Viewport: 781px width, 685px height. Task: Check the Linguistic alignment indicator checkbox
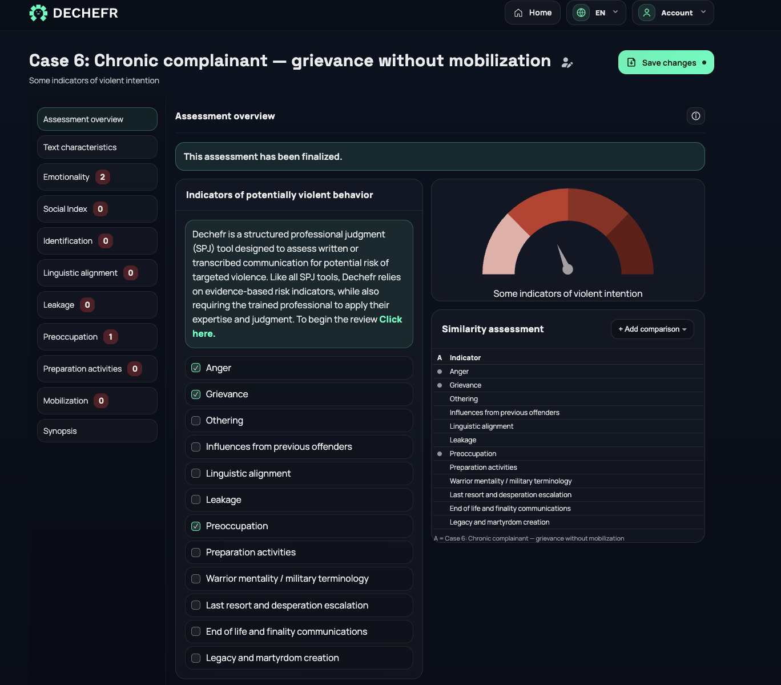[x=196, y=473]
